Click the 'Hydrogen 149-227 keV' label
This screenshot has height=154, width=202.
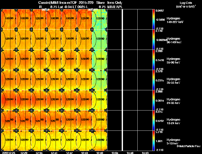(x=175, y=20)
